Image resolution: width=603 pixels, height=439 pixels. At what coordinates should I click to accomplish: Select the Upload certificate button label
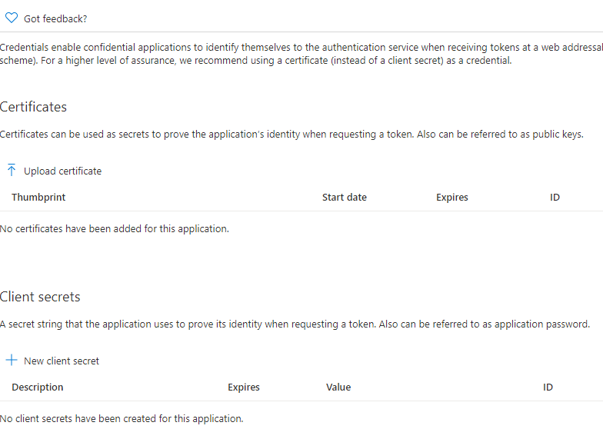63,171
